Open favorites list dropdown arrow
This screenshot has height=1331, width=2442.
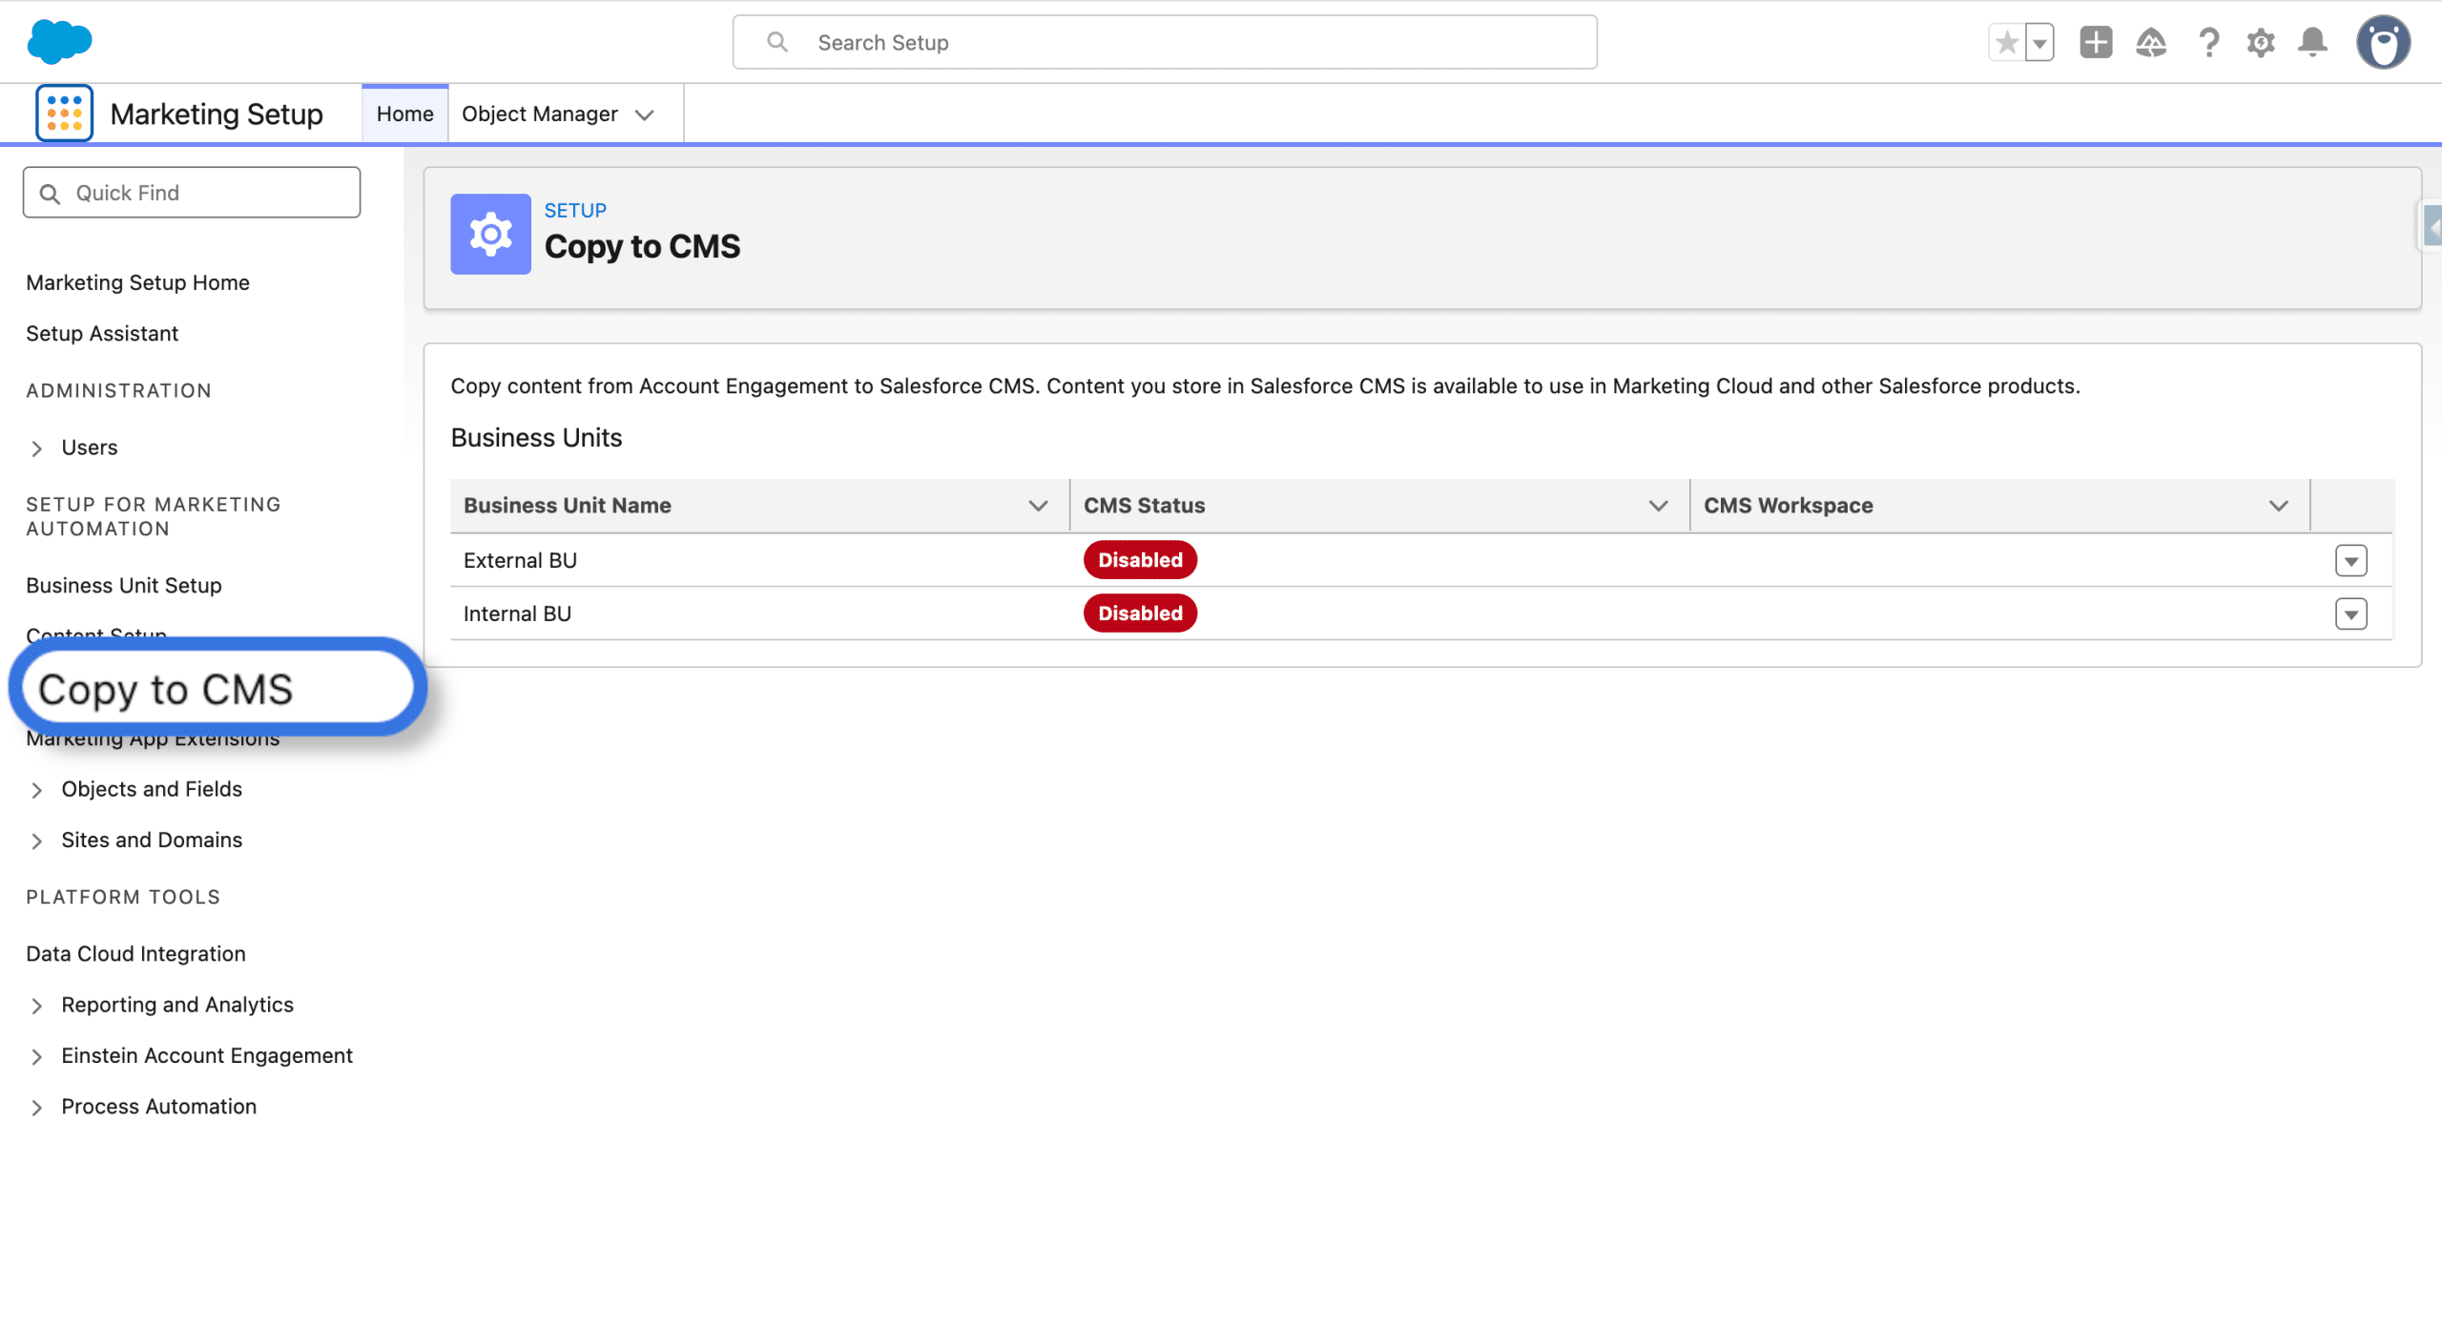click(x=2039, y=43)
